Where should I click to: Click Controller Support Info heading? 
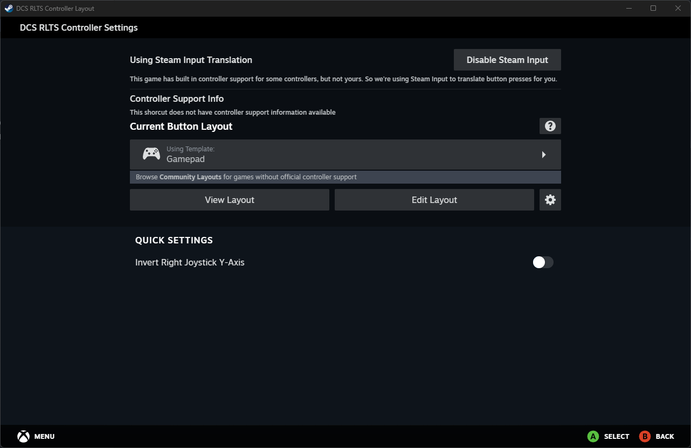(177, 99)
